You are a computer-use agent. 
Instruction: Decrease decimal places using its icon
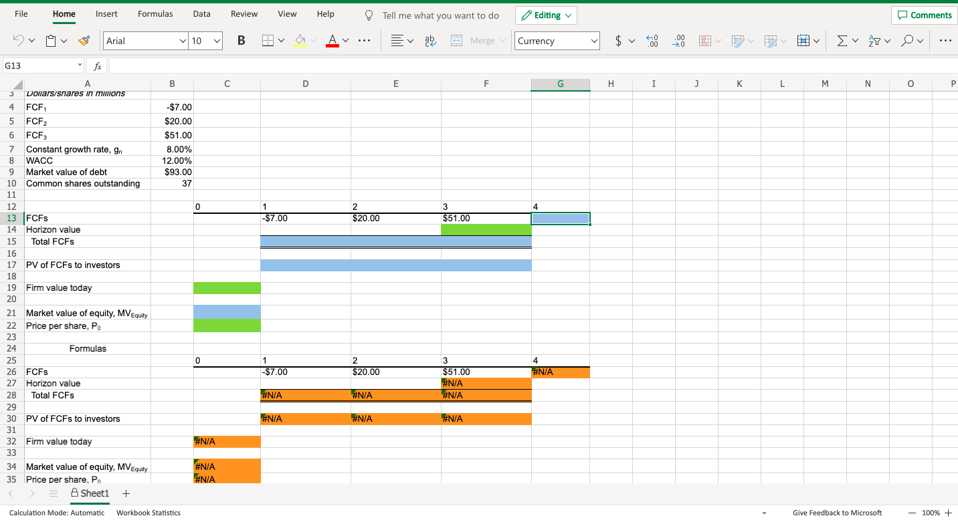tap(678, 41)
